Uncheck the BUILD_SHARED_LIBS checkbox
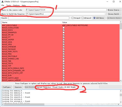 (x=64, y=59)
